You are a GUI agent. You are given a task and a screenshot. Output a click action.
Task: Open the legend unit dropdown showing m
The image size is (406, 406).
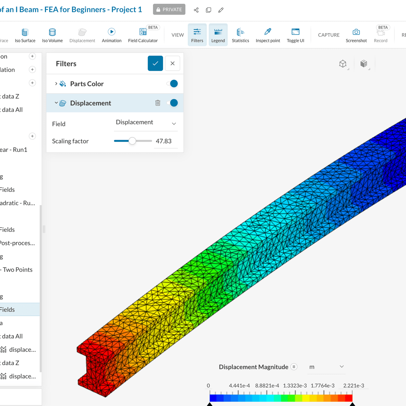326,367
